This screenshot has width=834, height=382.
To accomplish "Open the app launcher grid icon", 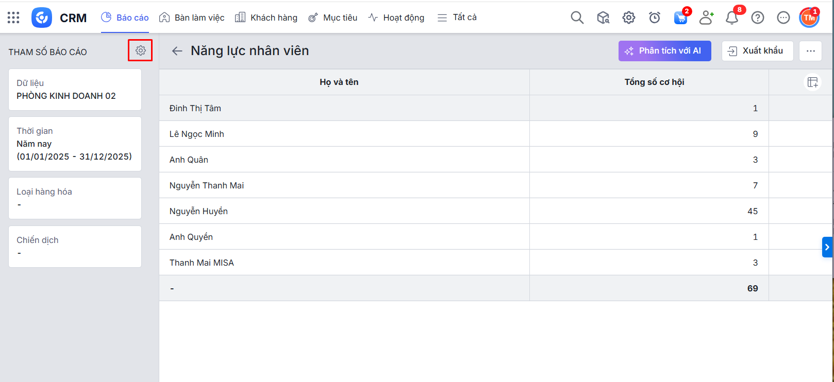I will point(13,18).
